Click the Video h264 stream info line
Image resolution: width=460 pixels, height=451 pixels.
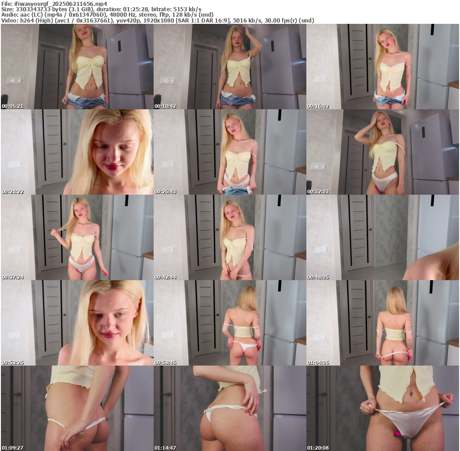157,21
